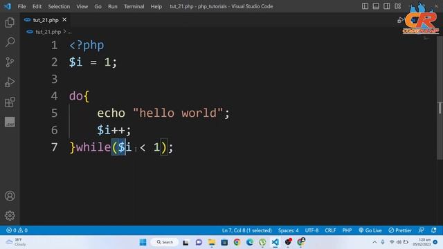Open the taskbar clock and date
443x249 pixels.
pos(422,242)
